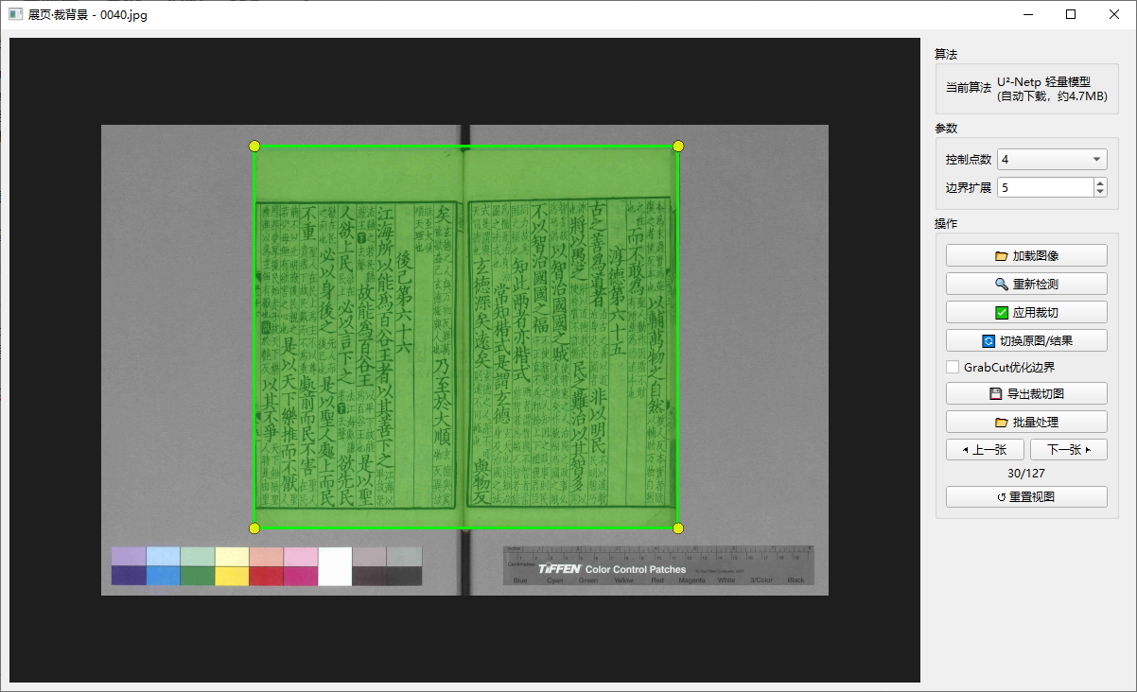Export the cropped image with 导出裁切图
The height and width of the screenshot is (692, 1137).
pos(1026,393)
